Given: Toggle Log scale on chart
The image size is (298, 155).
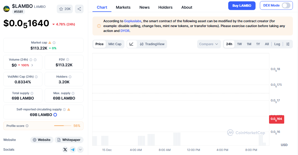Looking at the screenshot, I should click(277, 44).
